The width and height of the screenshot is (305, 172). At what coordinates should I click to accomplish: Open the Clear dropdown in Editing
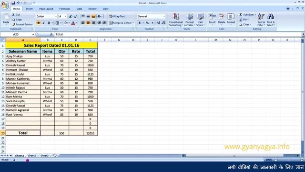[245, 24]
